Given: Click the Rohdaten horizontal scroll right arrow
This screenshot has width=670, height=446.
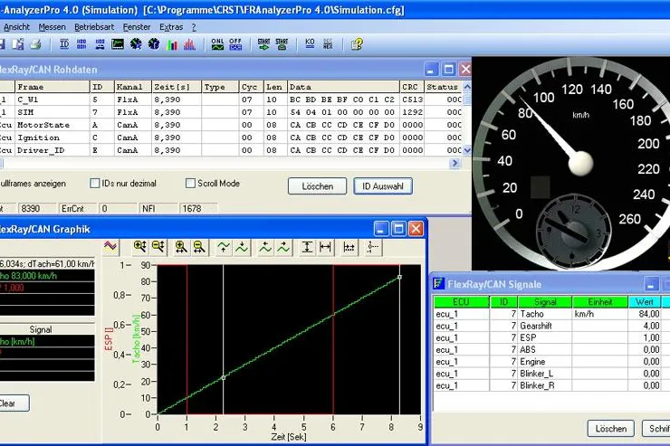Looking at the screenshot, I should 455,163.
